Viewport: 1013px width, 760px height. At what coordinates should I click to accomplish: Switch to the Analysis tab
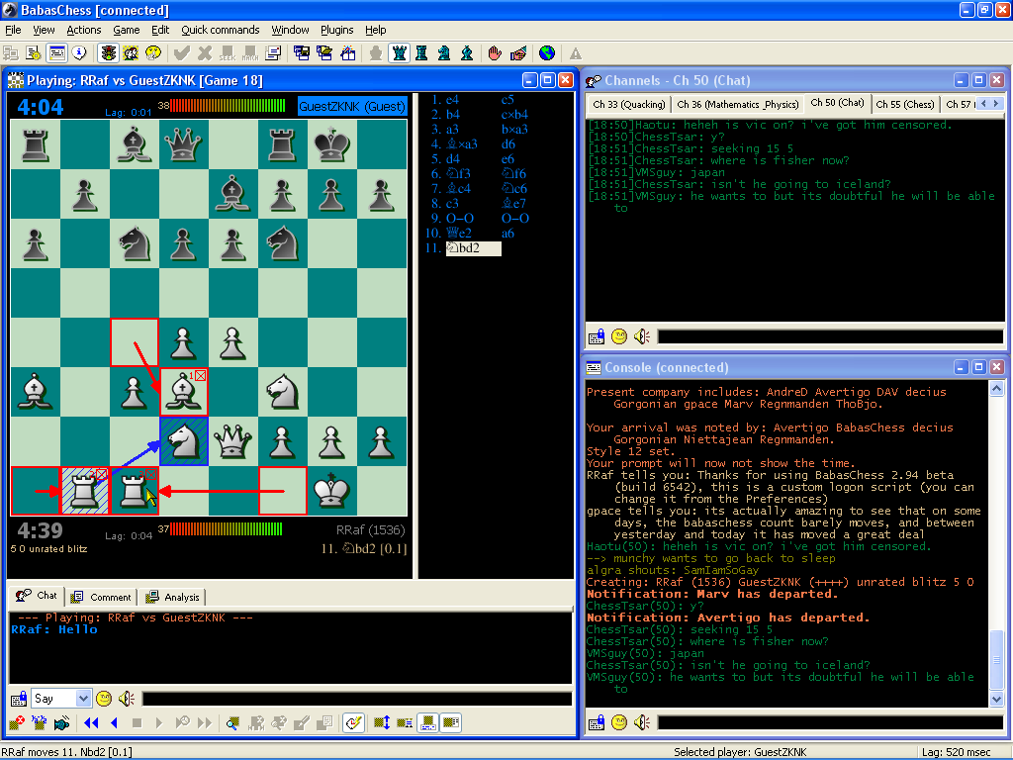(x=173, y=597)
